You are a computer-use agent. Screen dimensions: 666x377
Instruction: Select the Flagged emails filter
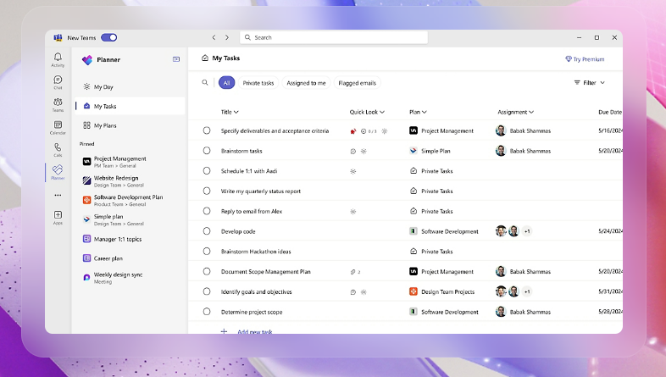click(x=358, y=83)
